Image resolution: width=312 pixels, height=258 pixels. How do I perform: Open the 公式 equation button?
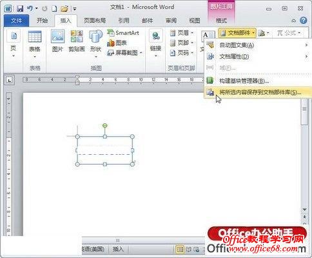pyautogui.click(x=288, y=33)
